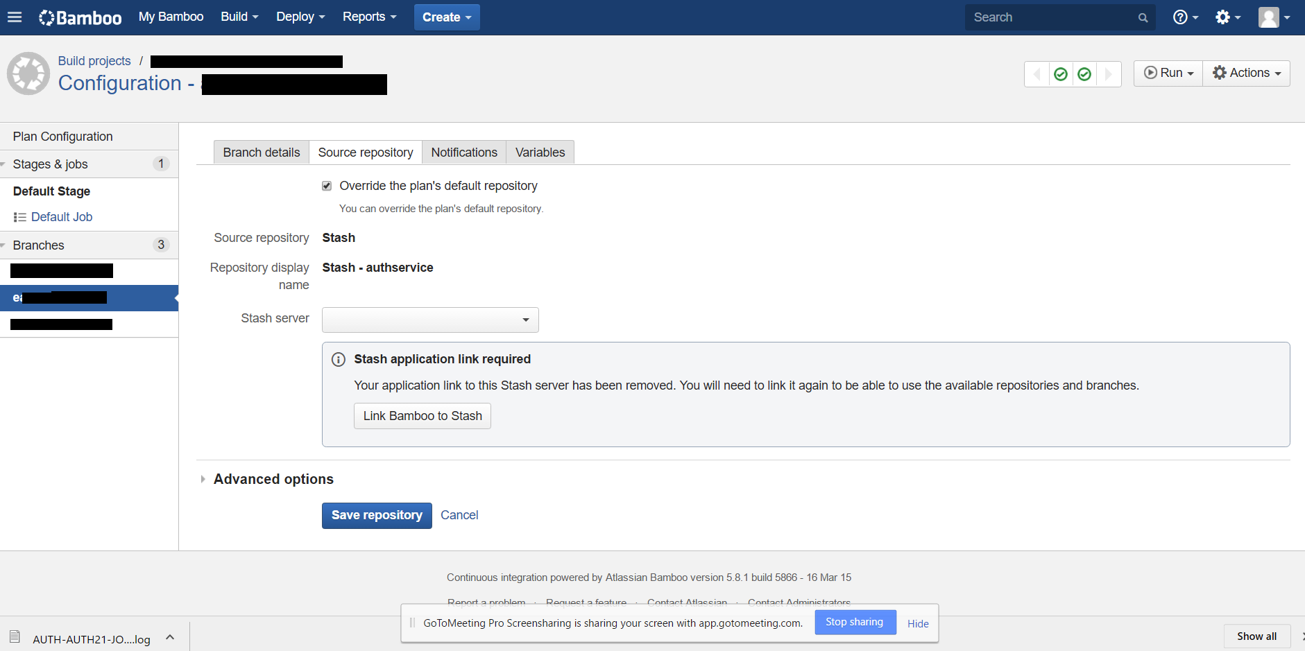Collapse the Branches section
The height and width of the screenshot is (651, 1305).
point(3,245)
